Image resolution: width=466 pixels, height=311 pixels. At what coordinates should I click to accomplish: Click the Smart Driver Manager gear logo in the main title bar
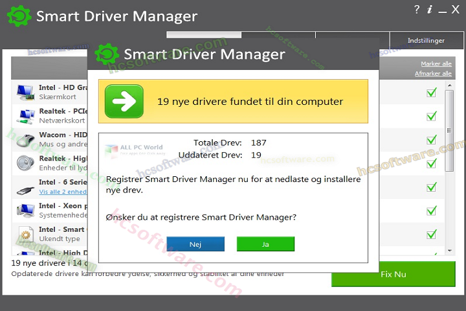(19, 16)
